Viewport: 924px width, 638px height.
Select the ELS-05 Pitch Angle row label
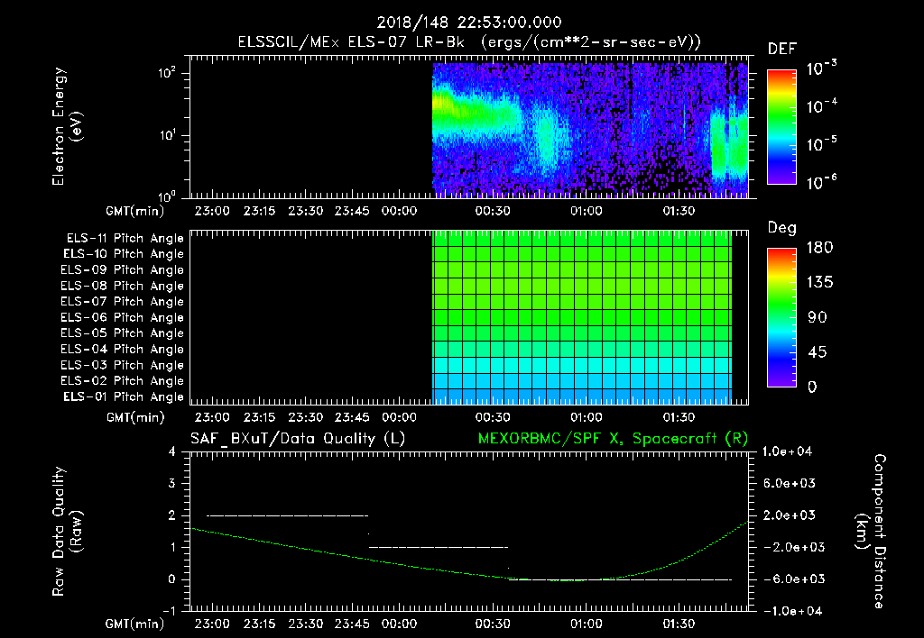pos(122,333)
